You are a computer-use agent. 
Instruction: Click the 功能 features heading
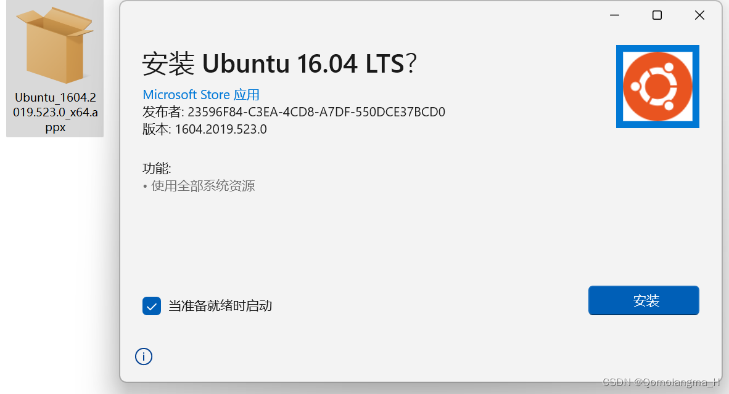[156, 167]
